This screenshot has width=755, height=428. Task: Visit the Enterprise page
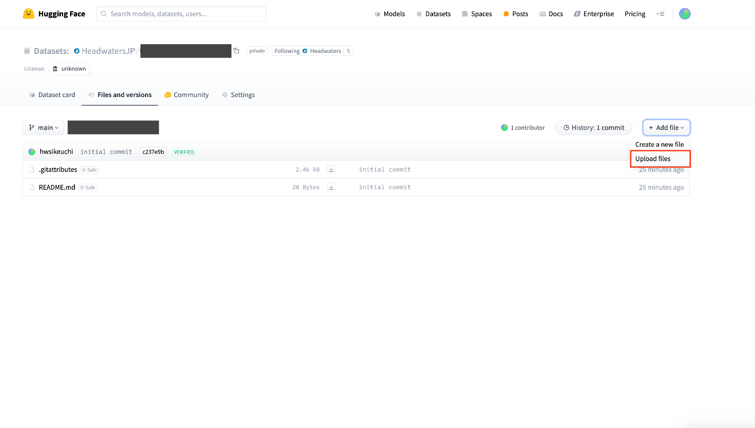[594, 14]
